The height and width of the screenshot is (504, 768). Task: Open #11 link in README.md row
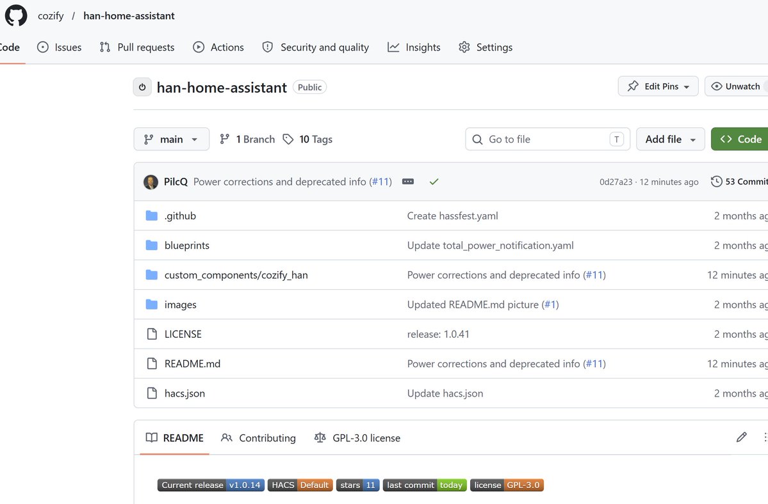[x=594, y=364]
